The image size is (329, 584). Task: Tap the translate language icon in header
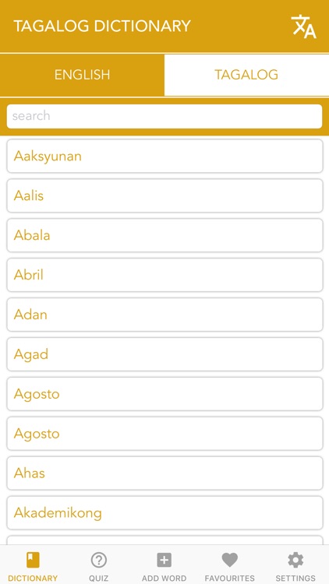click(303, 26)
